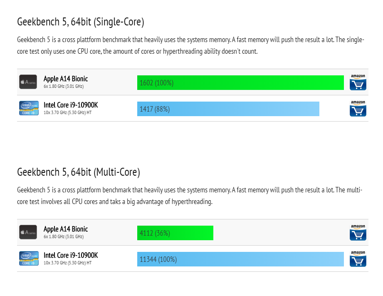This screenshot has width=383, height=296.
Task: Click the green 4112 (36%) score bar
Action: 175,233
